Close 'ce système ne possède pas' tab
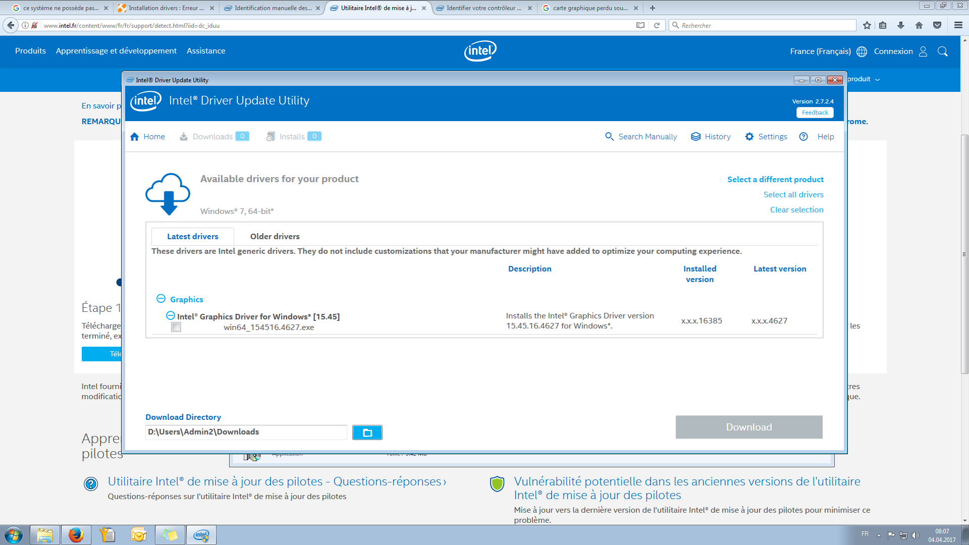969x545 pixels. 106,8
